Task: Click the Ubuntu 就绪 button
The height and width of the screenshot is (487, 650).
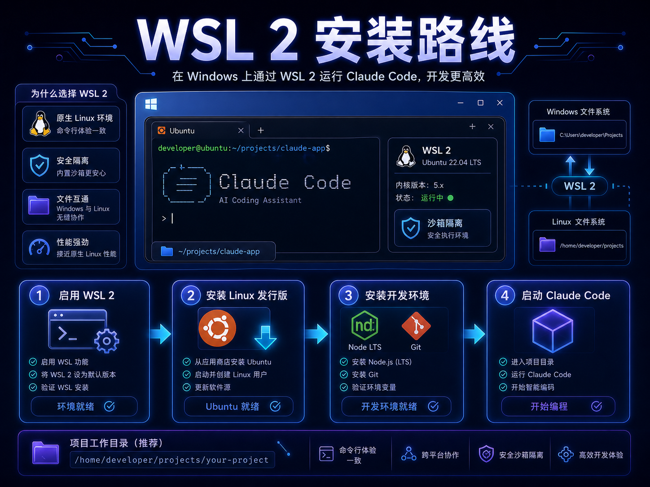Action: pos(239,406)
